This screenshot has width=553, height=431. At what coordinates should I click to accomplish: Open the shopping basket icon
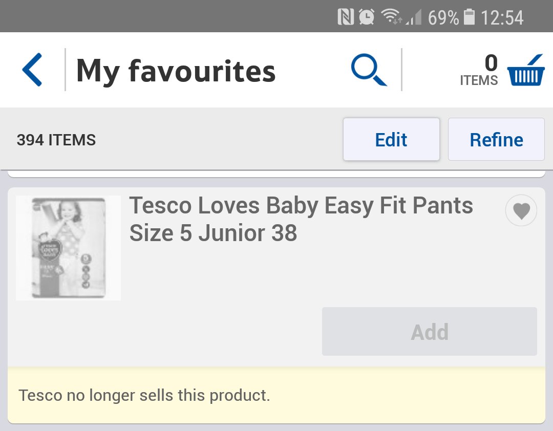[x=525, y=71]
